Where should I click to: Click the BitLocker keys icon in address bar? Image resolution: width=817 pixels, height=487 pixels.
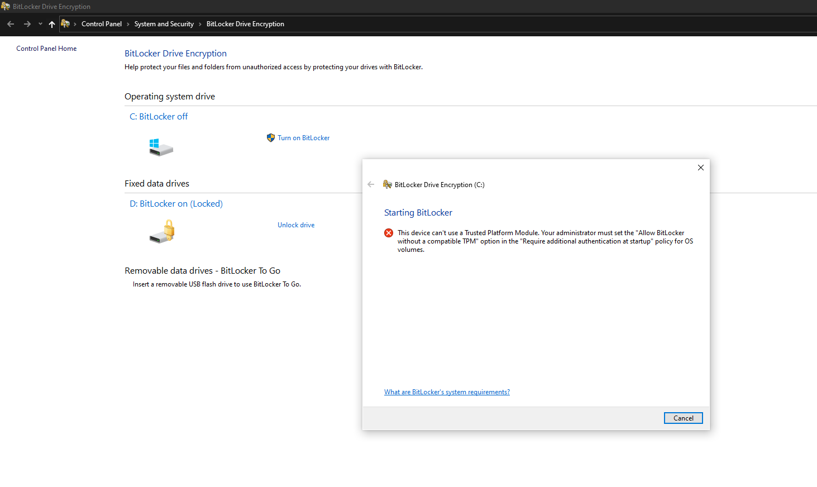tap(65, 23)
